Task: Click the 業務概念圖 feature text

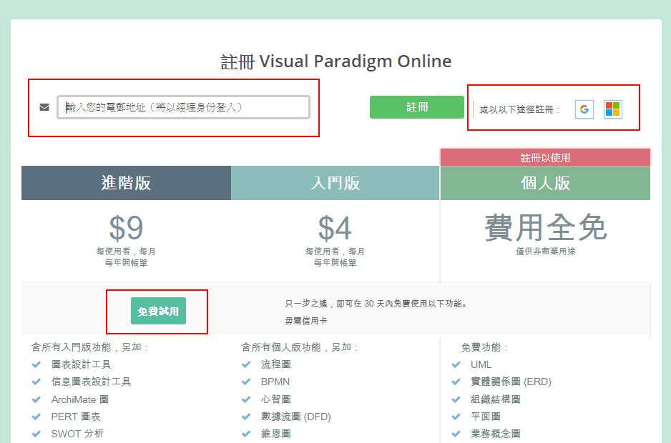Action: tap(496, 434)
